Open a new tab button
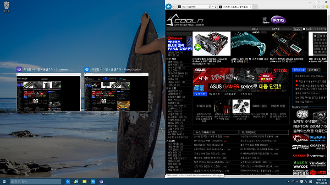 click(x=255, y=7)
